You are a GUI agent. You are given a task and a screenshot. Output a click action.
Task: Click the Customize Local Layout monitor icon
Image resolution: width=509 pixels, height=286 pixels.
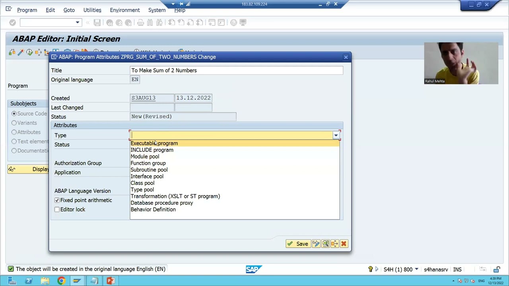pos(243,23)
